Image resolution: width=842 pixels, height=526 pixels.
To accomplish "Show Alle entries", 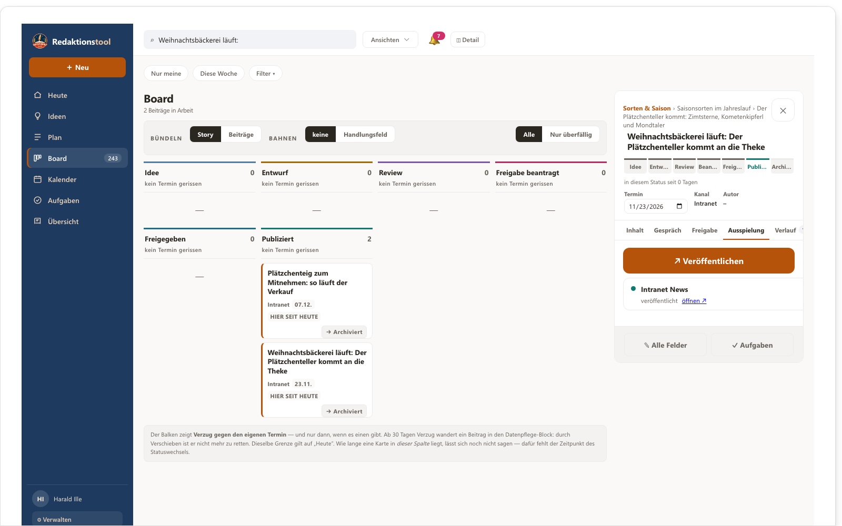I will pos(529,135).
